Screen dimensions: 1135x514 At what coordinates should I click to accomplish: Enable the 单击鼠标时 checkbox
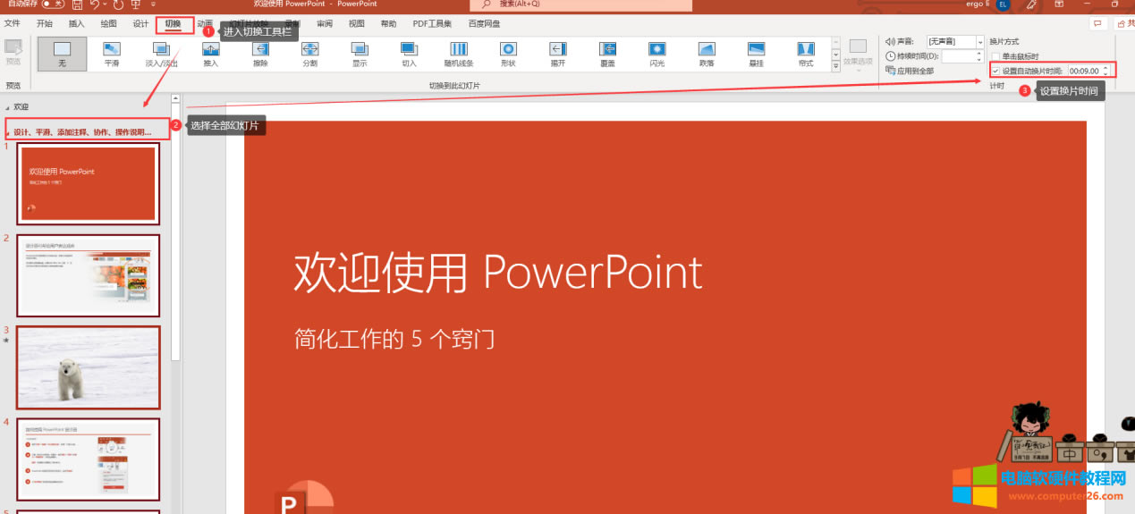tap(995, 56)
